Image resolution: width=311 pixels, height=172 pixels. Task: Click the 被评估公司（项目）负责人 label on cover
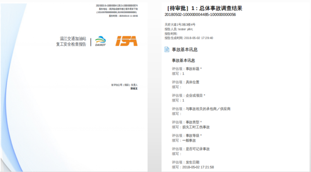pyautogui.click(x=124, y=85)
